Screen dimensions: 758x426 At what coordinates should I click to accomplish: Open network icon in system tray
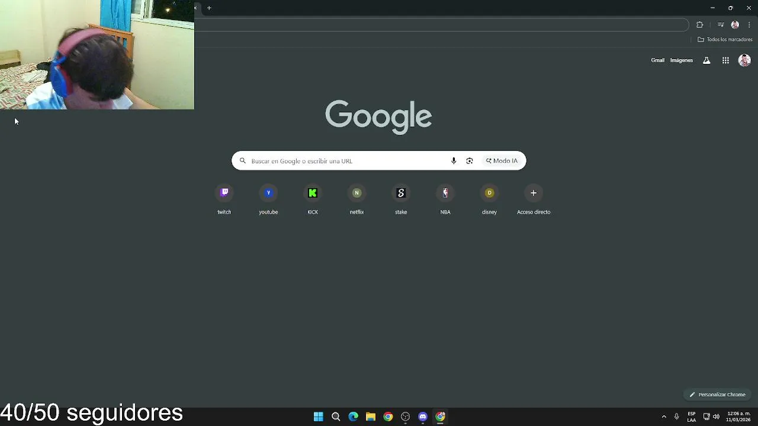tap(706, 417)
